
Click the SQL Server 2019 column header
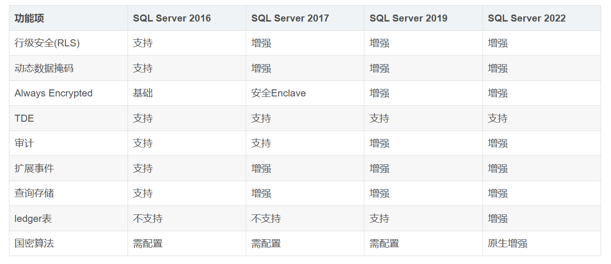click(x=408, y=18)
